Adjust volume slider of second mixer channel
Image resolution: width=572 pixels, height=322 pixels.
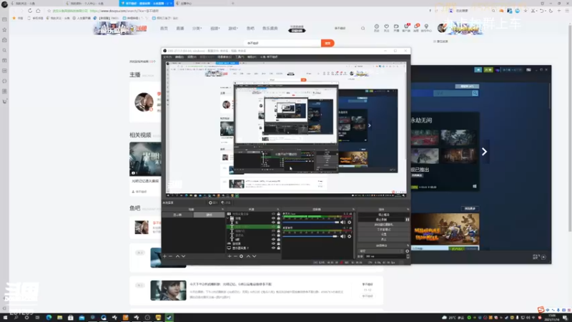point(311,237)
